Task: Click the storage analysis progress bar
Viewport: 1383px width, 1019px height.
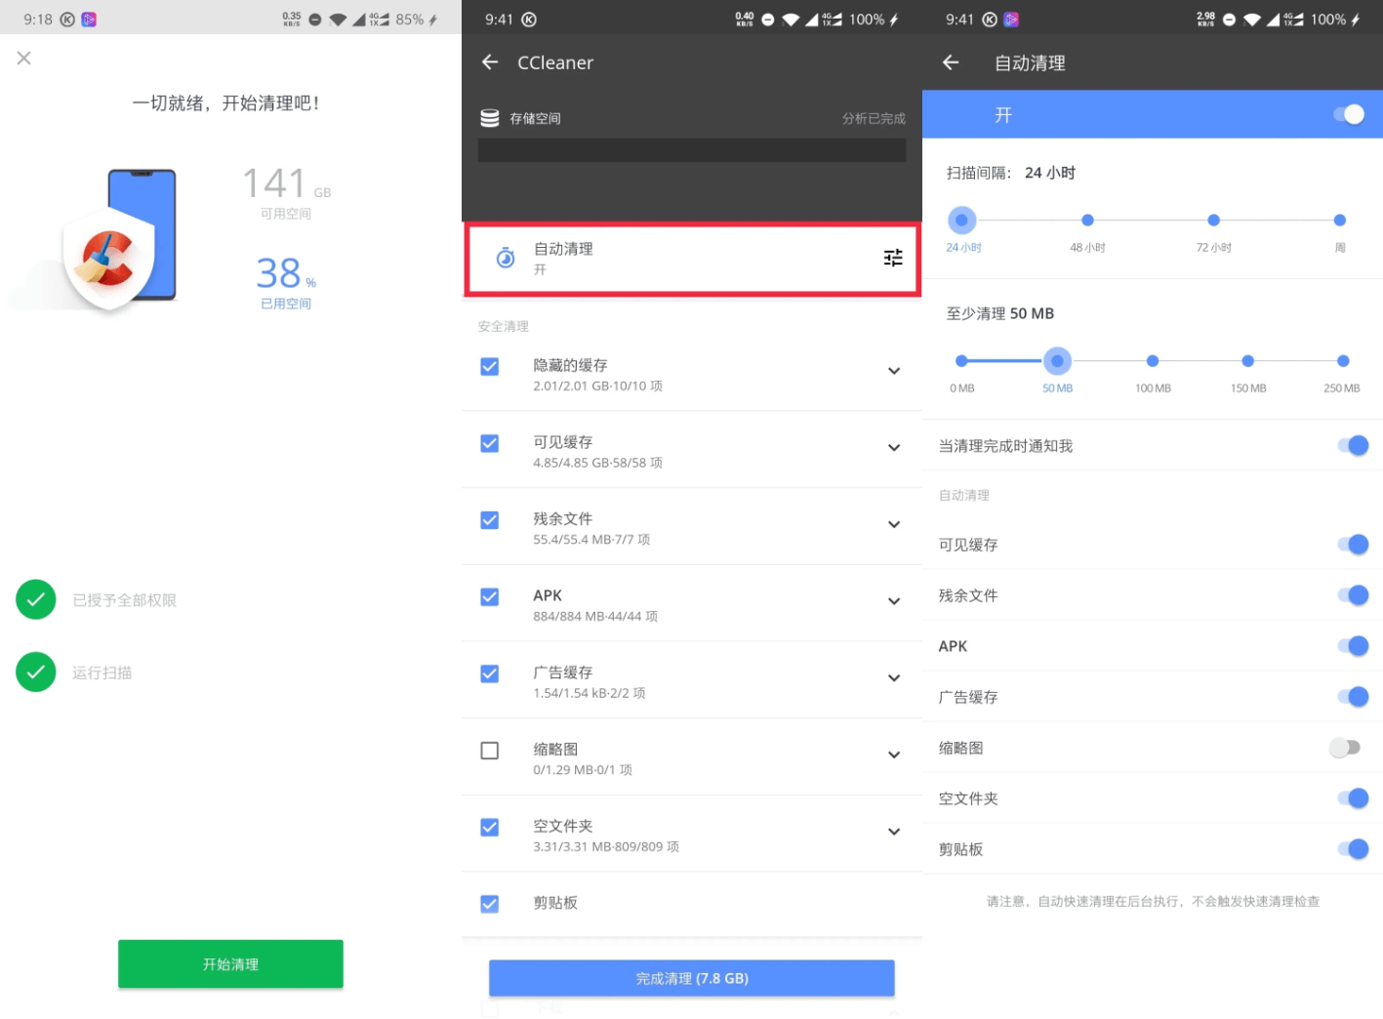Action: [x=691, y=150]
